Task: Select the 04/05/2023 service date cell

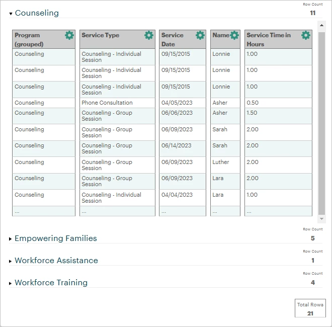Action: (x=183, y=103)
